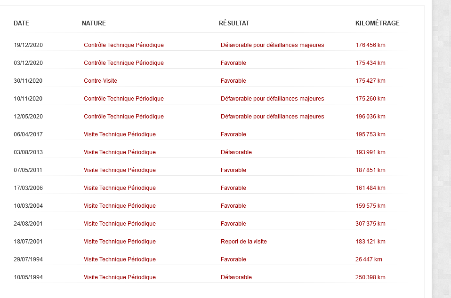
Task: Select the 307 375 km mileage entry
Action: coord(370,224)
